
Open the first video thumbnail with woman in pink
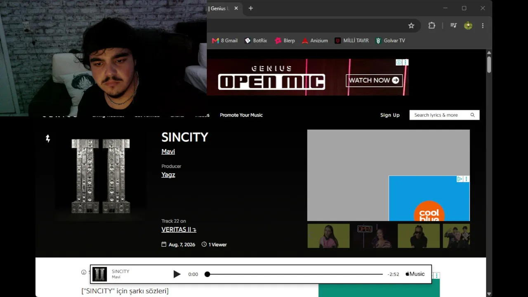click(x=328, y=236)
